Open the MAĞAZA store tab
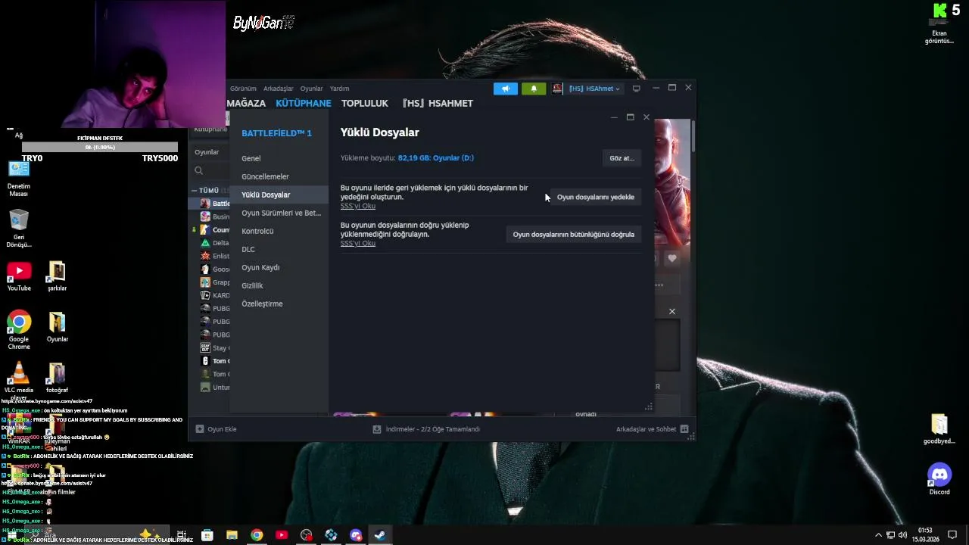Viewport: 969px width, 545px height. pyautogui.click(x=246, y=103)
